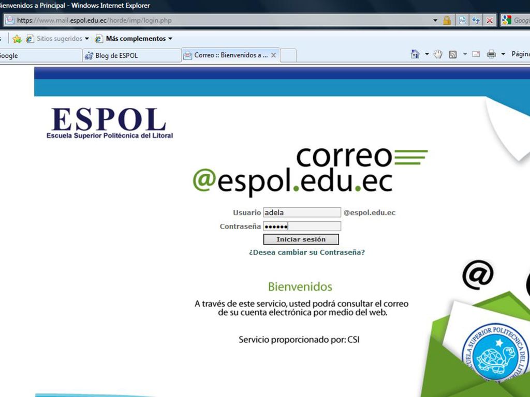Click the Sitios sugeridos IE icon
This screenshot has height=397, width=530.
pyautogui.click(x=30, y=39)
